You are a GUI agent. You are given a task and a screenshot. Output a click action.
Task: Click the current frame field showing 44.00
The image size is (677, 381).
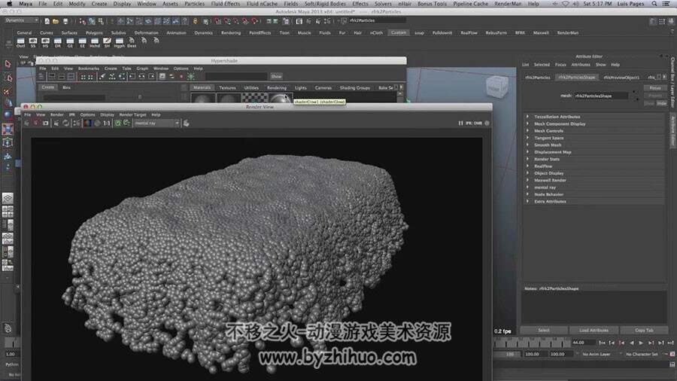tap(583, 343)
